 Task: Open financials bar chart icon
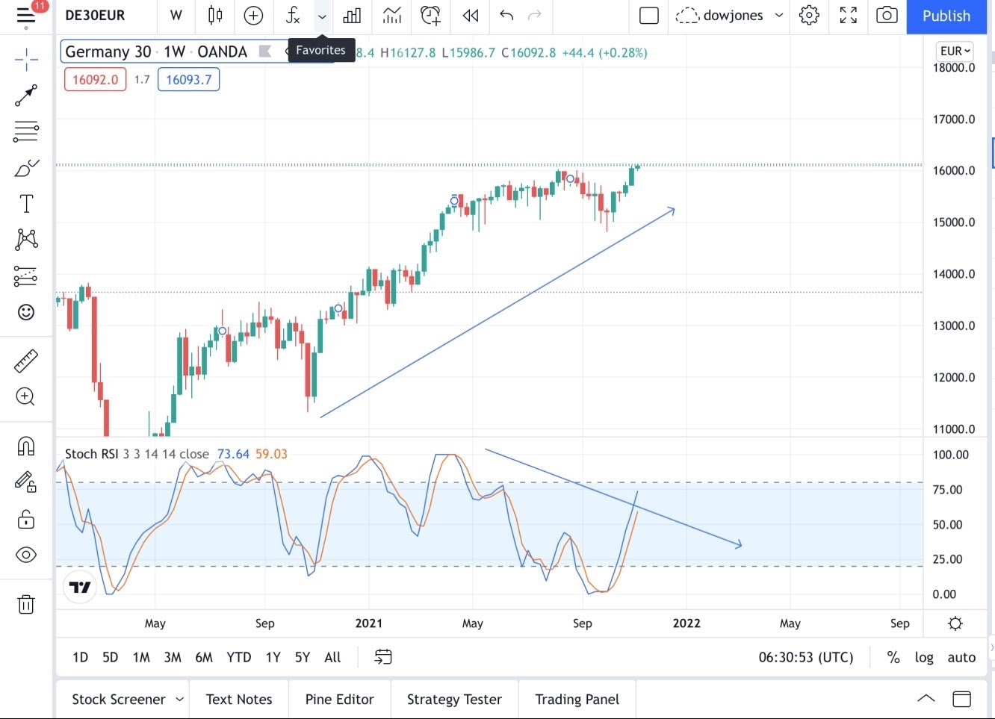352,16
